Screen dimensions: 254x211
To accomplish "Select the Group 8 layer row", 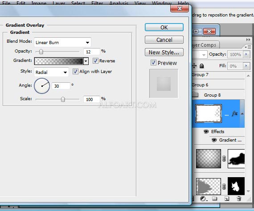I will [218, 95].
